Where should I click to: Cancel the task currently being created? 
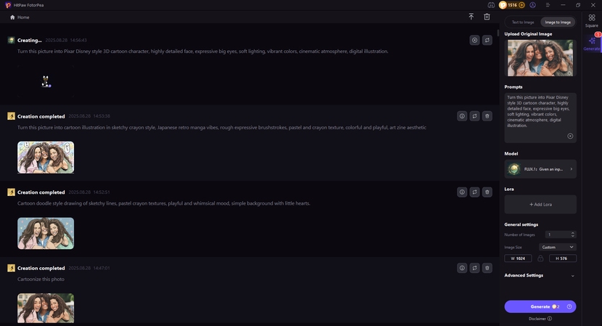pyautogui.click(x=474, y=41)
